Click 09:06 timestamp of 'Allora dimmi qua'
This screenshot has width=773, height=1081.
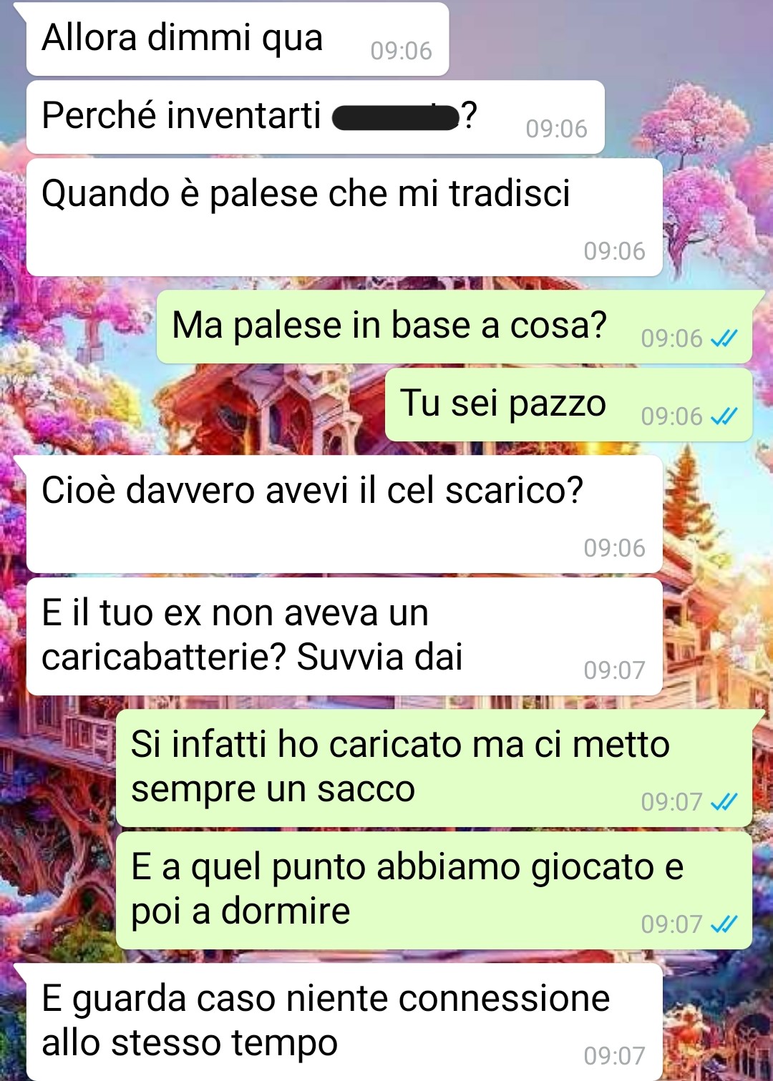401,51
